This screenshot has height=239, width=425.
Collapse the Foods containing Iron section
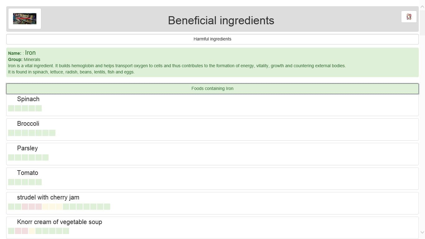(x=212, y=89)
